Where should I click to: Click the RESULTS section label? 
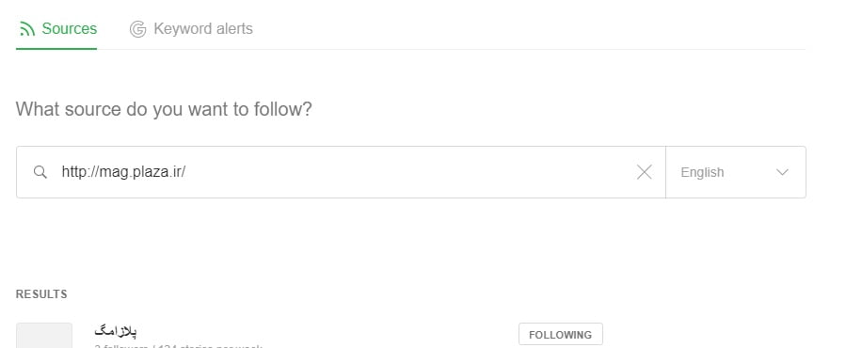click(x=41, y=294)
